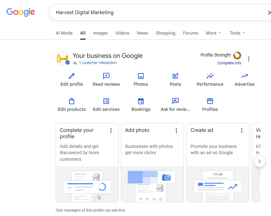The width and height of the screenshot is (271, 216).
Task: Switch to Videos tab
Action: coord(122,33)
